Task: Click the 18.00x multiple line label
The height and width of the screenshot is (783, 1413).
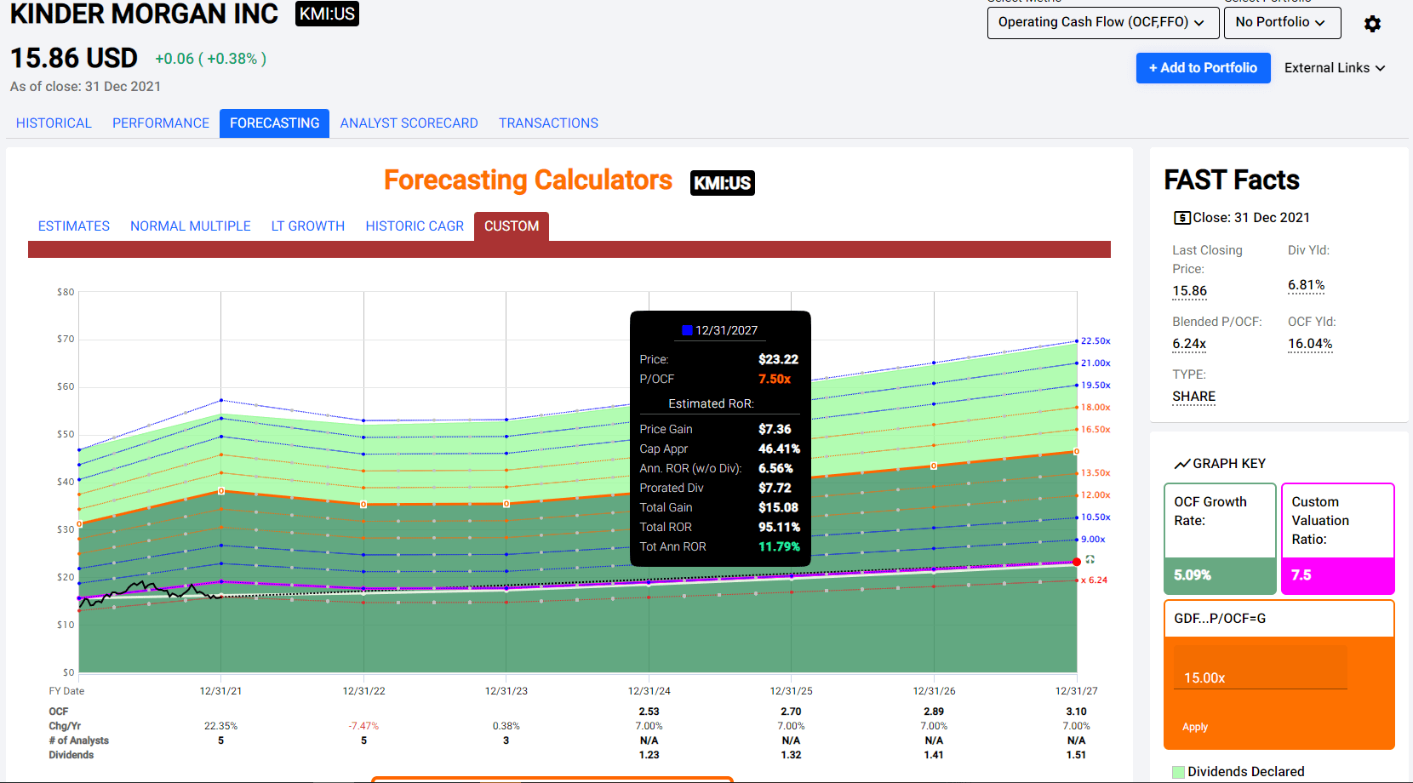Action: coord(1096,408)
